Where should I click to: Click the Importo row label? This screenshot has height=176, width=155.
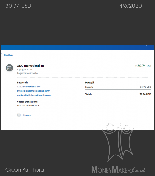tap(89, 87)
